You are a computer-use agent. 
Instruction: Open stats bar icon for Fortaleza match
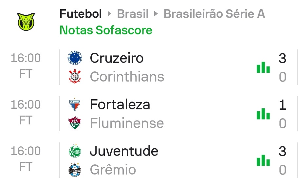click(263, 114)
